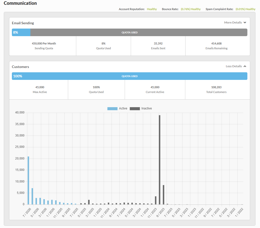Click the '100%' Quota Used value under Customers
The image size is (260, 228).
pyautogui.click(x=96, y=87)
